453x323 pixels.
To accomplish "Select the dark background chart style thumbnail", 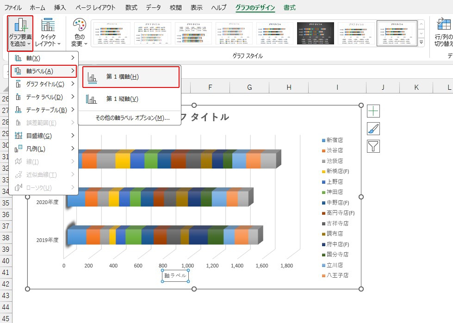I will 315,33.
